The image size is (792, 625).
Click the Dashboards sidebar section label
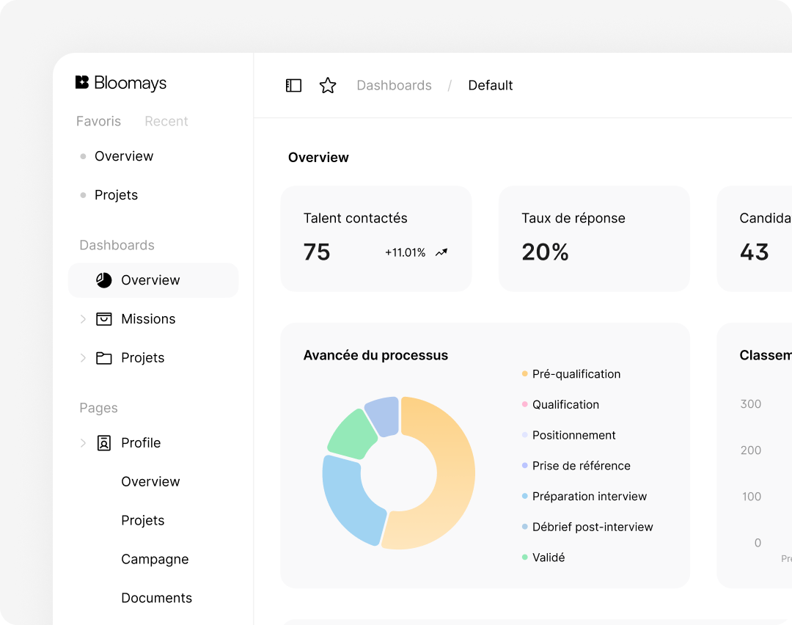[x=117, y=245]
